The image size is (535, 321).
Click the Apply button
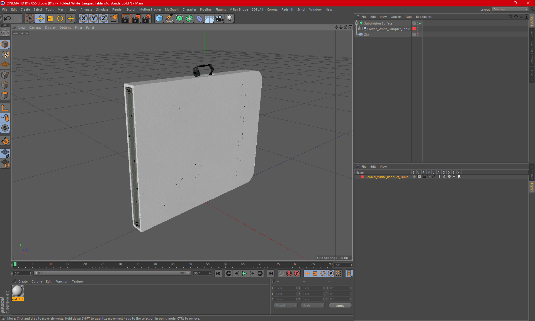point(340,306)
